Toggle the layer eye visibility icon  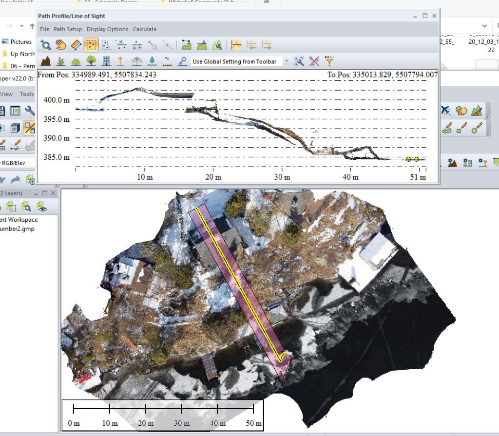click(x=42, y=207)
